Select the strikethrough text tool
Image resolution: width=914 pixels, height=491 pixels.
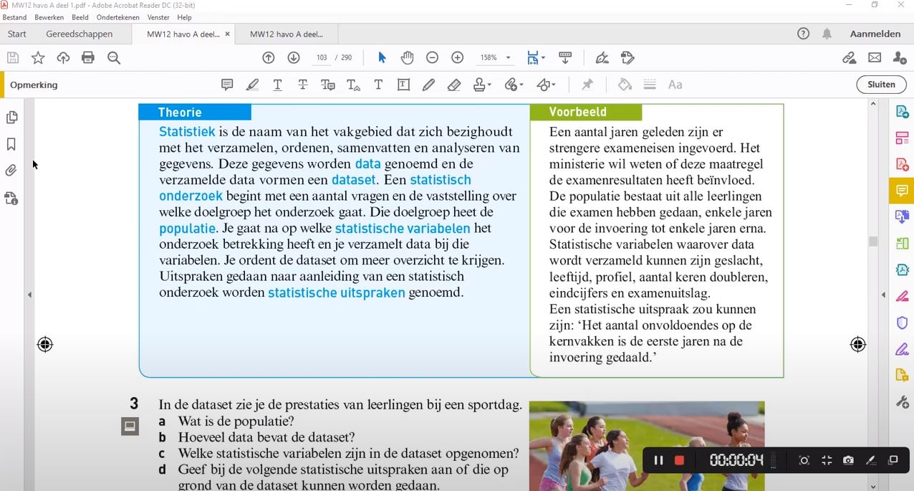coord(303,85)
